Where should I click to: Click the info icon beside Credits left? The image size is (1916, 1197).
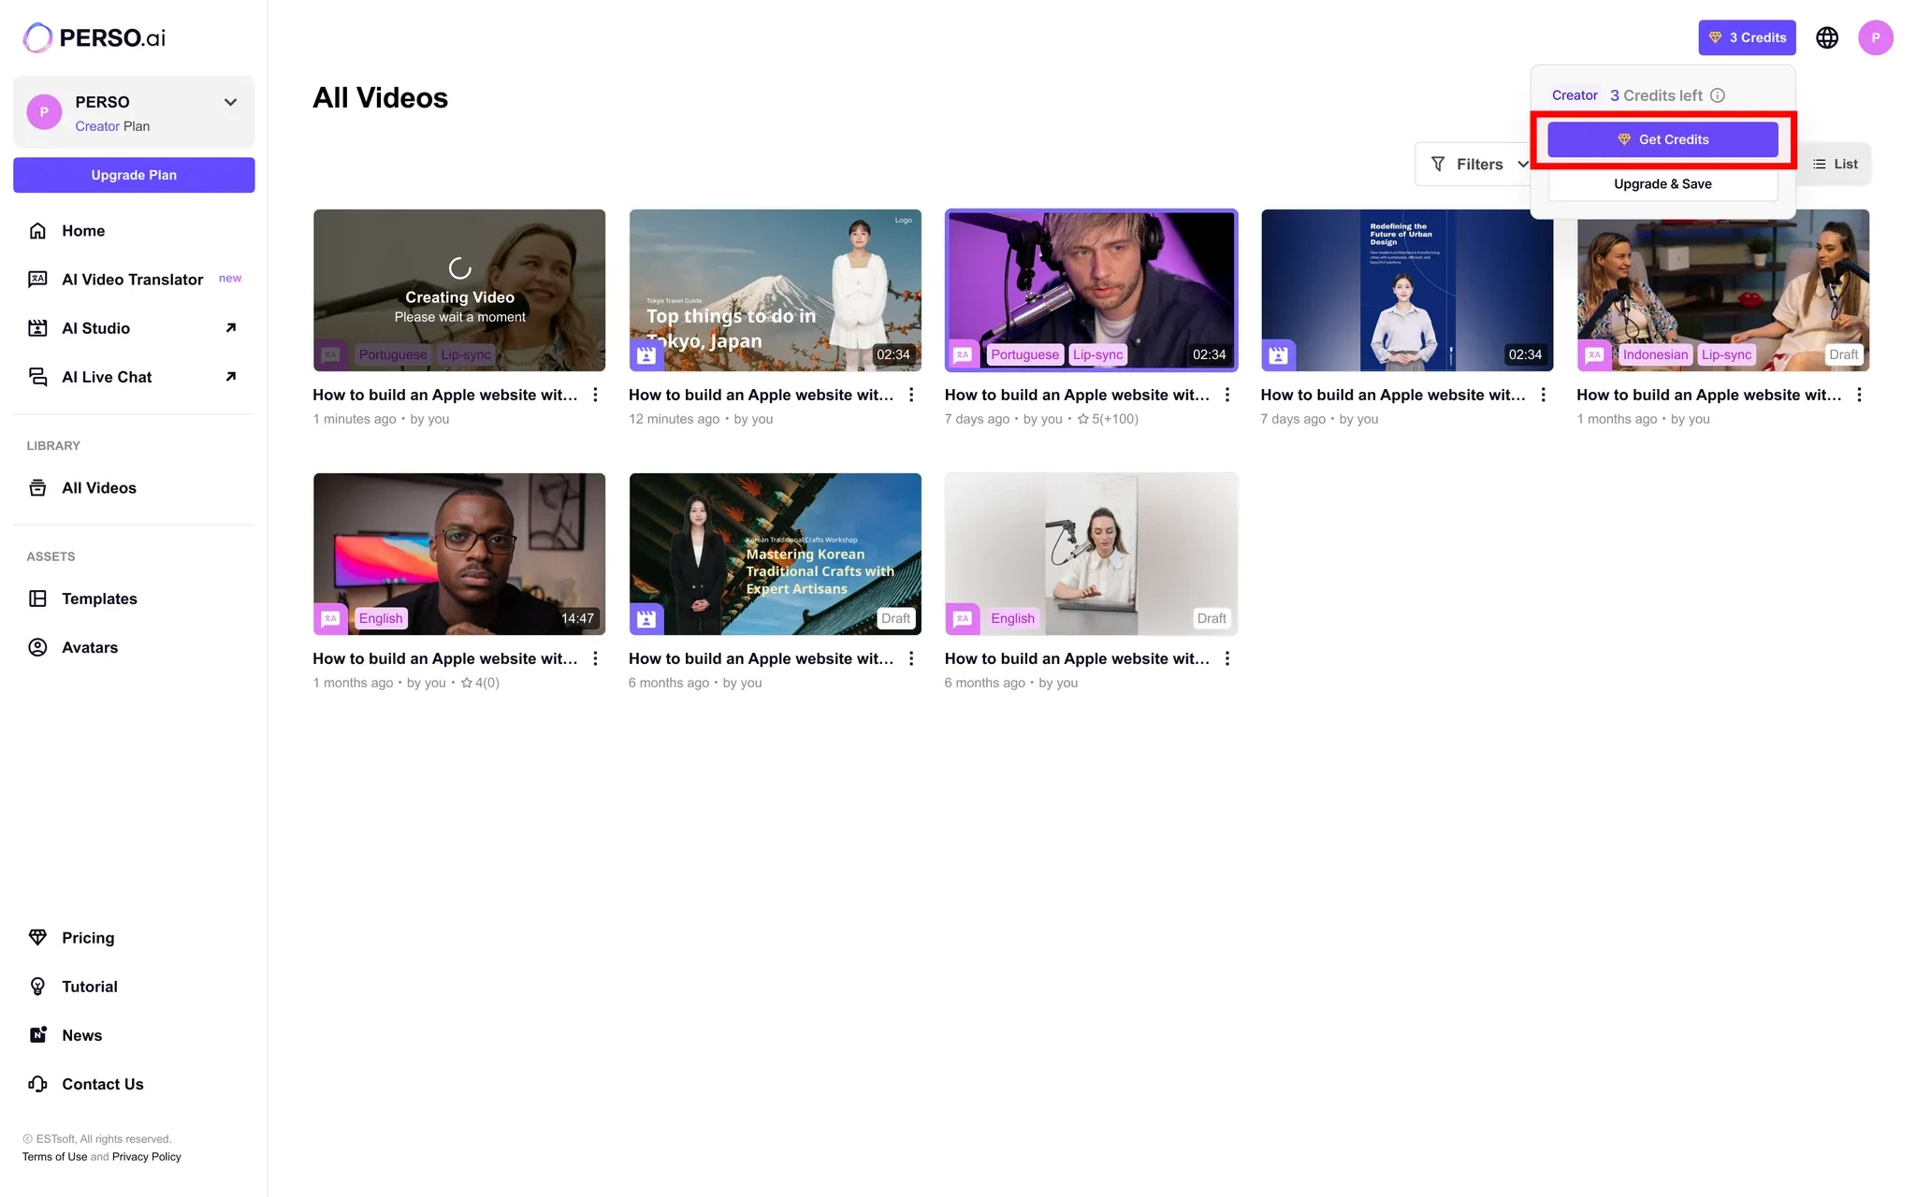click(x=1718, y=95)
